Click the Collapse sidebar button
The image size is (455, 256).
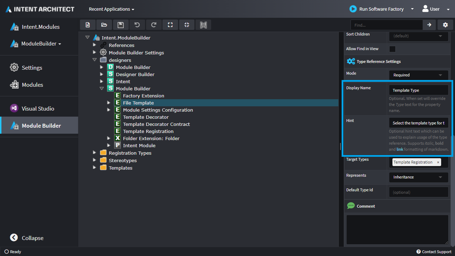[x=27, y=238]
